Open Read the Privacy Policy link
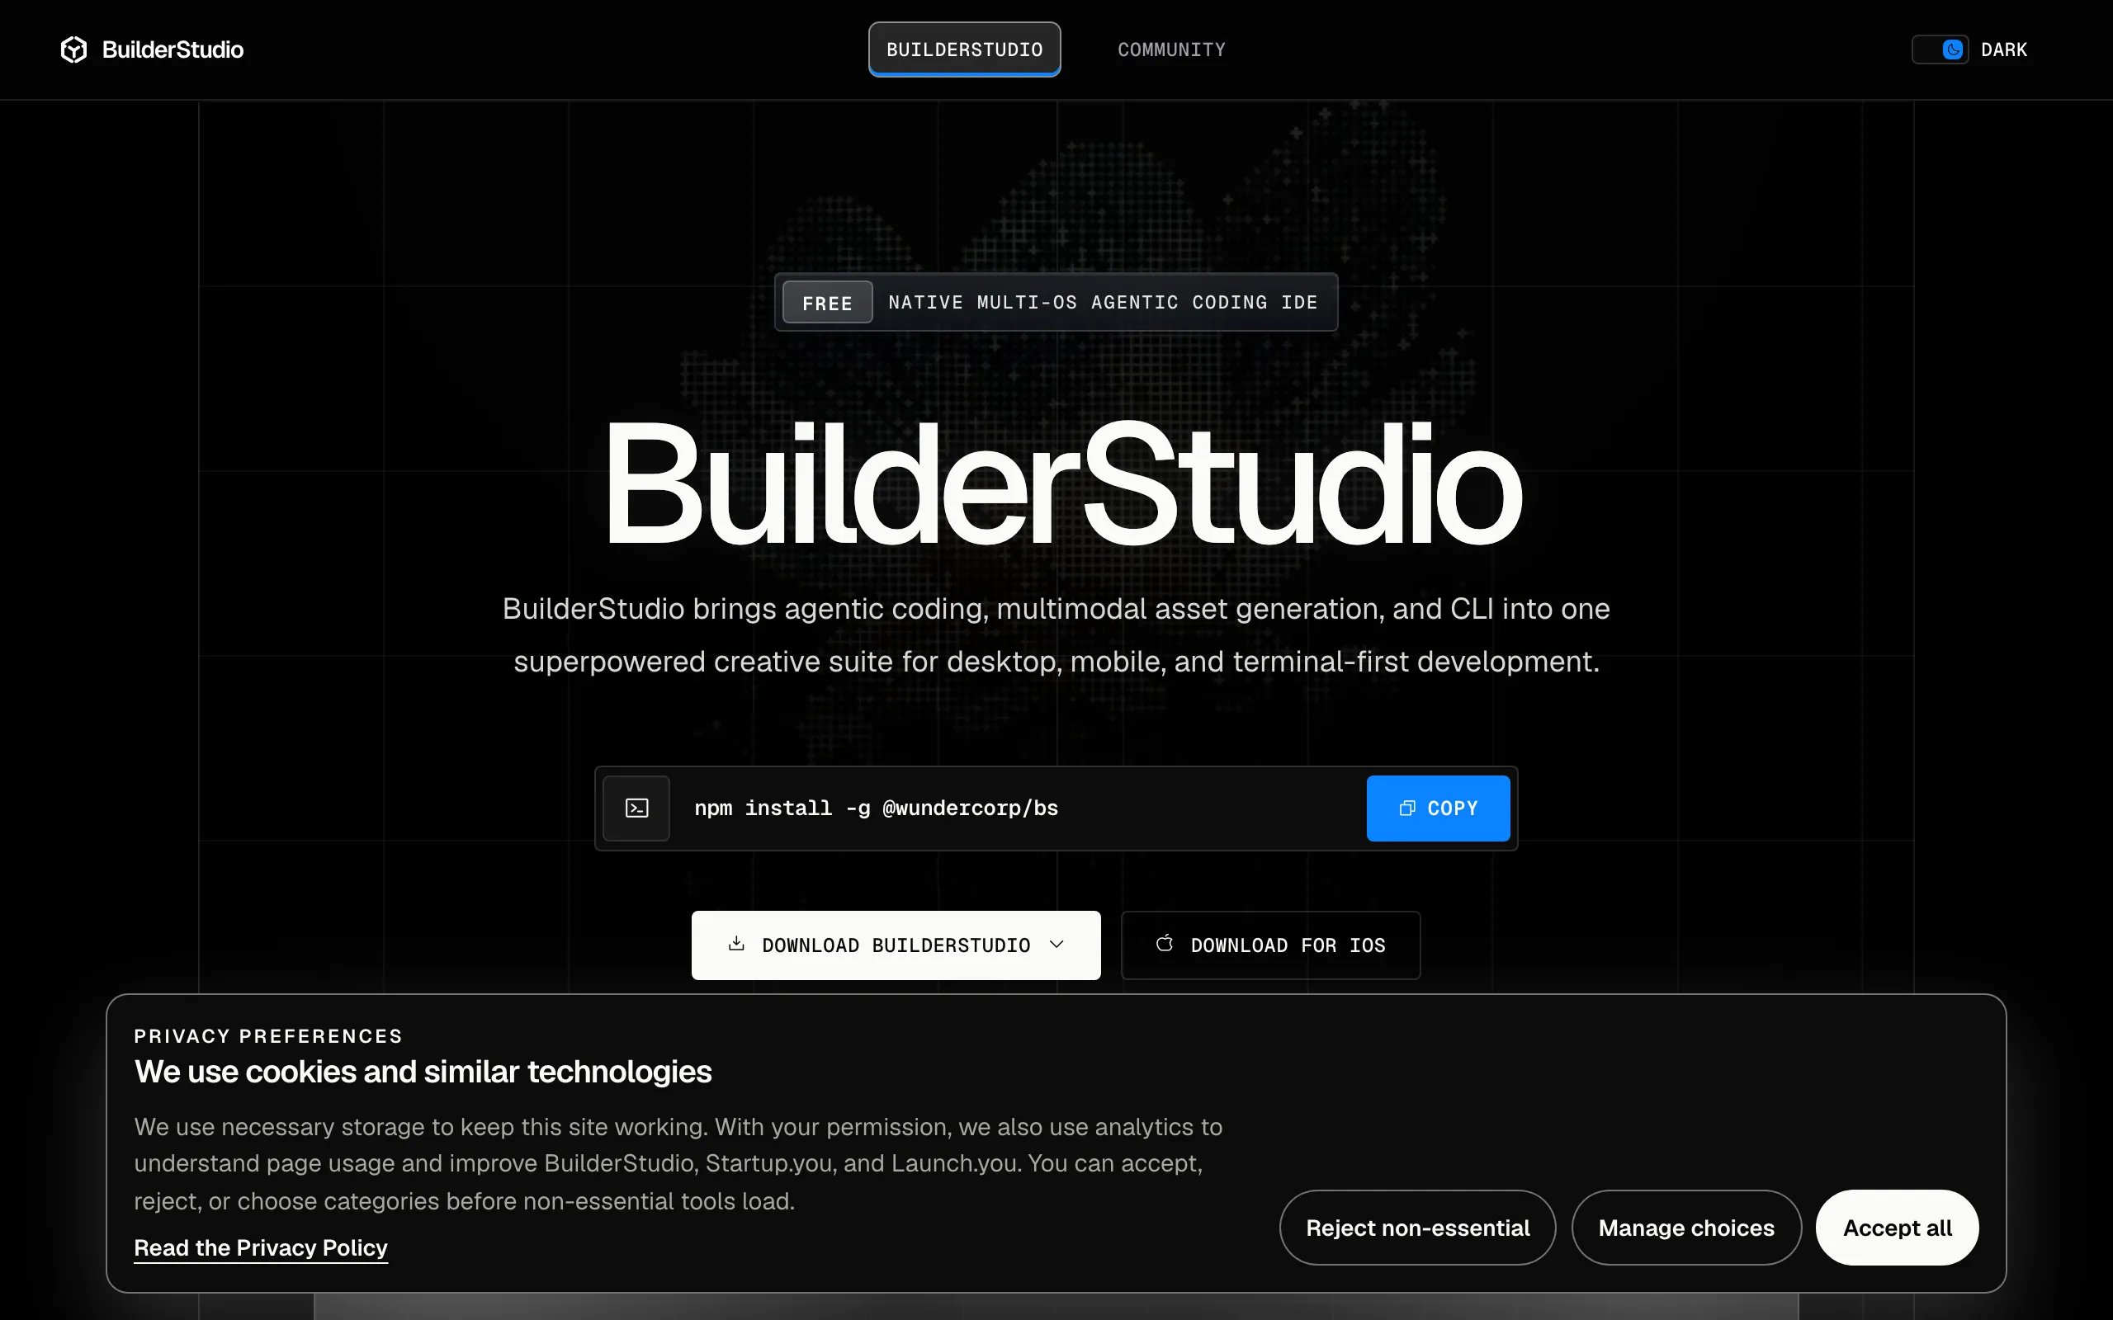The image size is (2113, 1320). pos(260,1247)
